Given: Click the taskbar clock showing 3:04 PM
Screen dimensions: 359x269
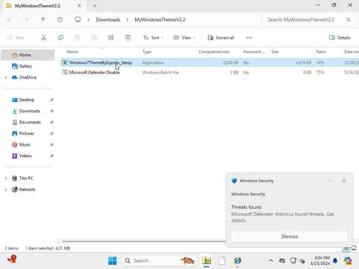Looking at the screenshot, I should pos(320,261).
